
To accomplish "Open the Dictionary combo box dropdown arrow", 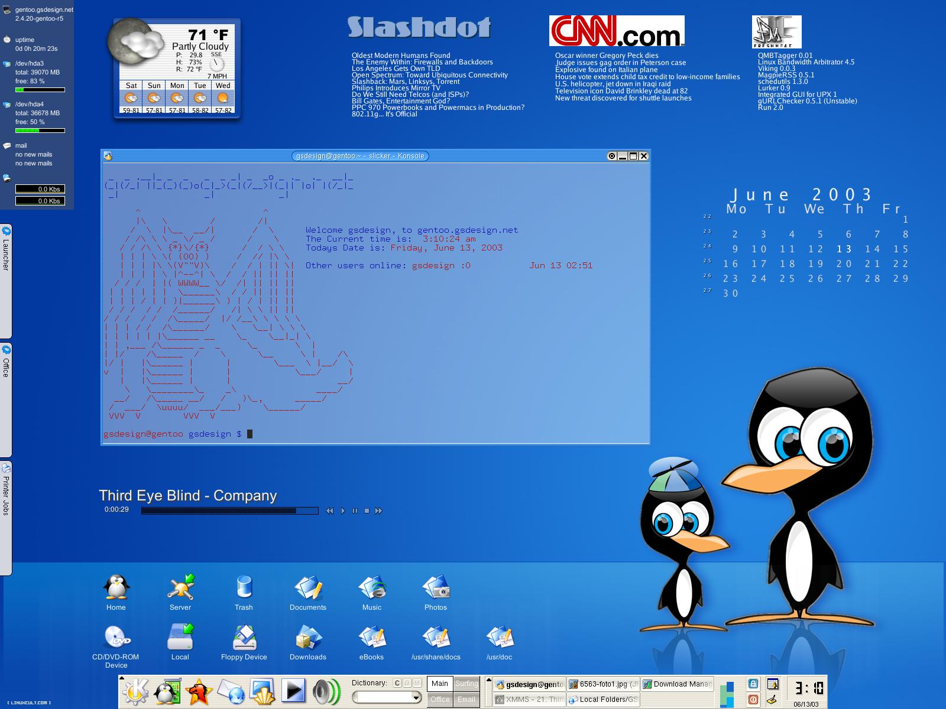I will click(x=416, y=698).
